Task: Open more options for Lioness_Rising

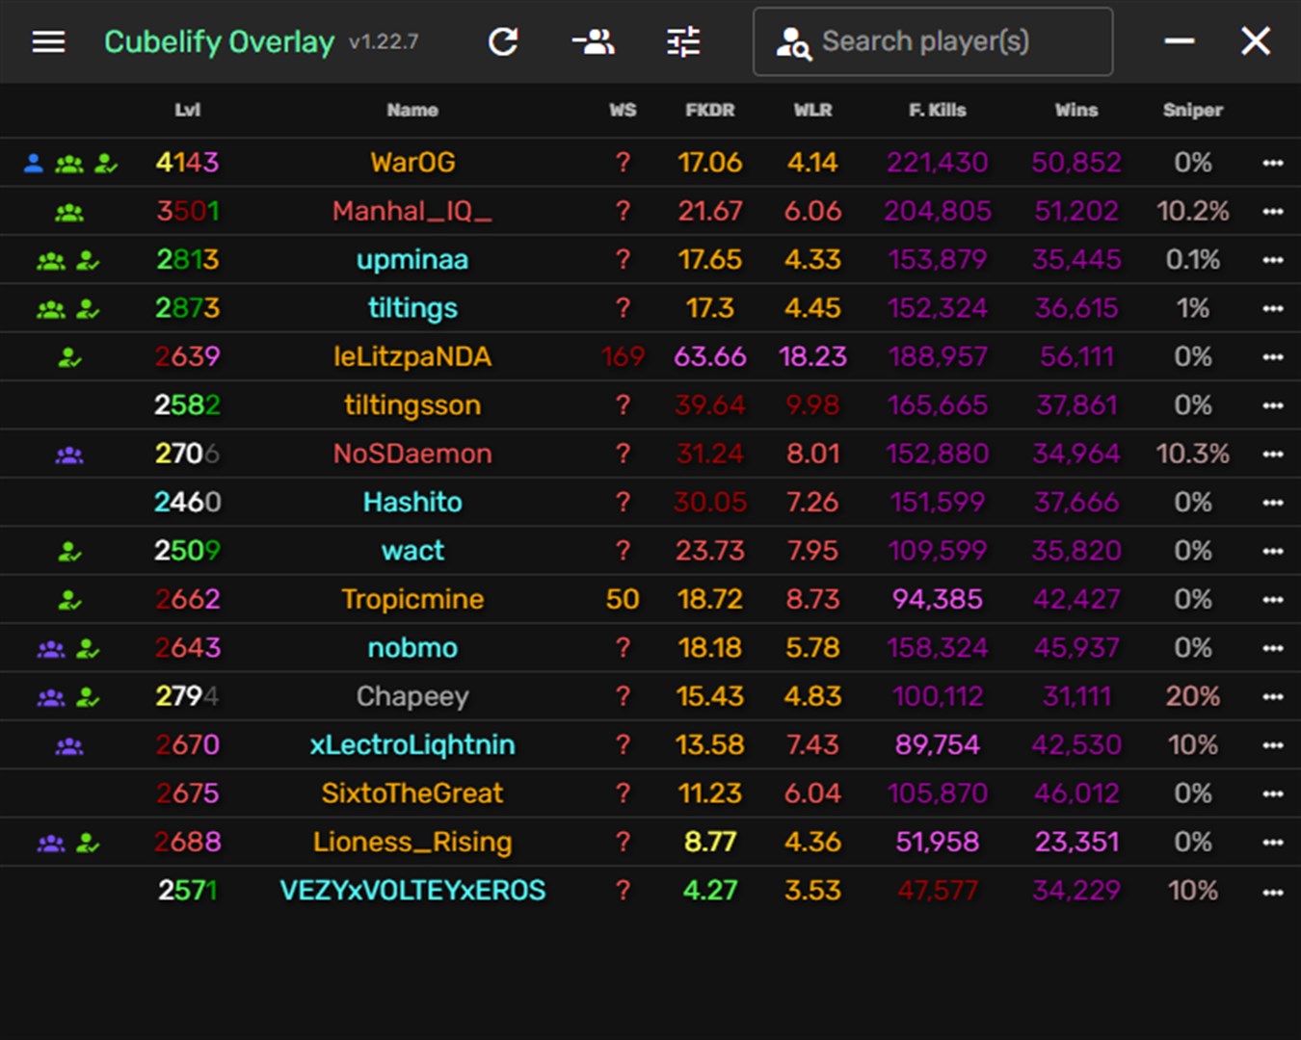Action: pyautogui.click(x=1272, y=842)
